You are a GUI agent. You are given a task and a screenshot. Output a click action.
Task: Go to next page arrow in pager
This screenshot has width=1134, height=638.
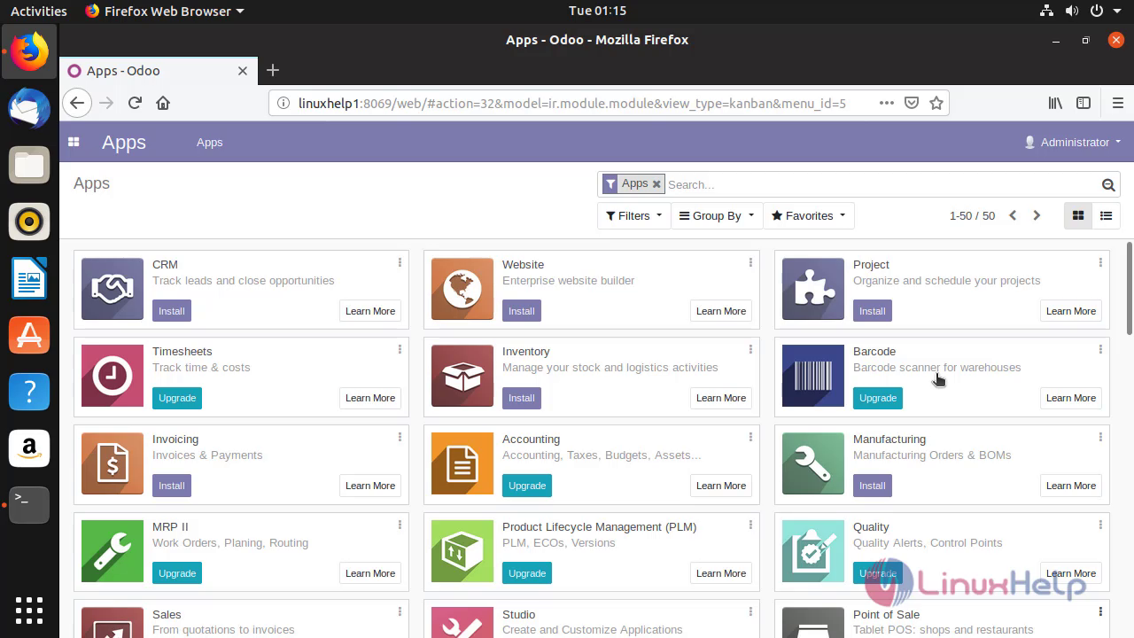point(1037,215)
